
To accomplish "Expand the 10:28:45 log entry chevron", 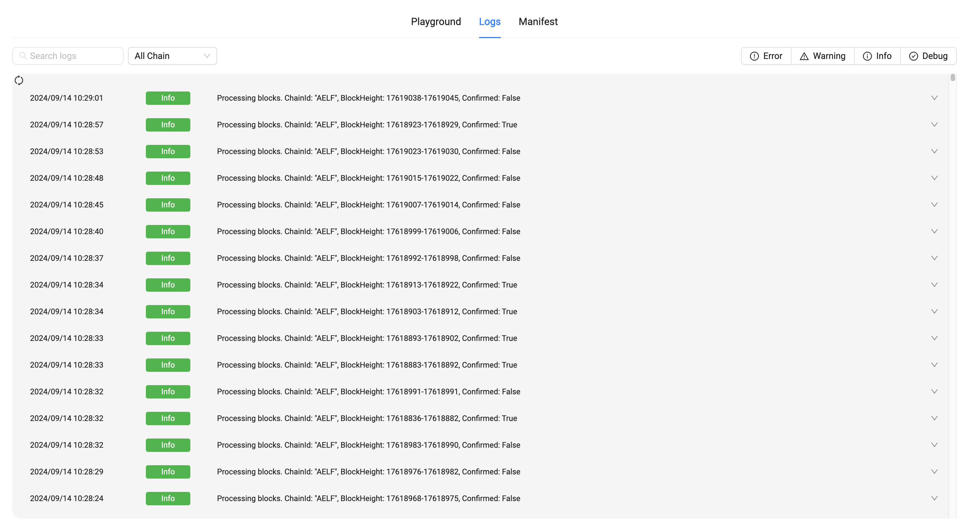I will [934, 205].
